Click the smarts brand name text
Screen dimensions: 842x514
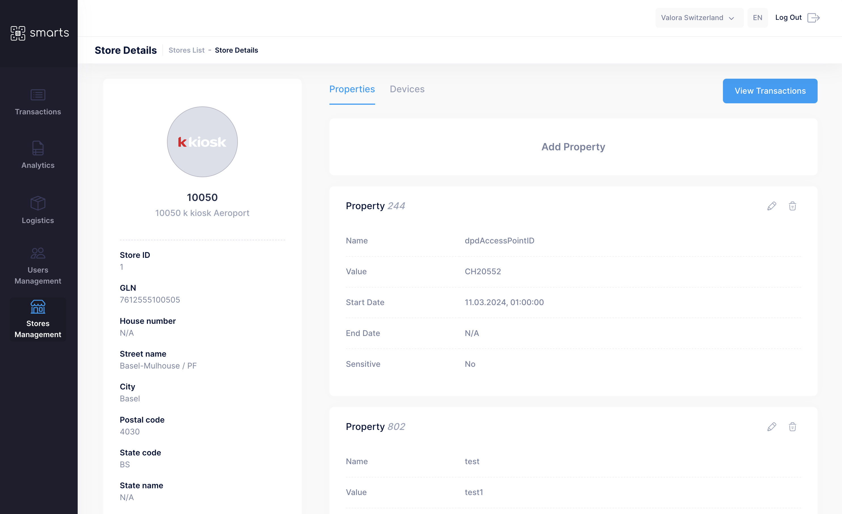click(50, 33)
